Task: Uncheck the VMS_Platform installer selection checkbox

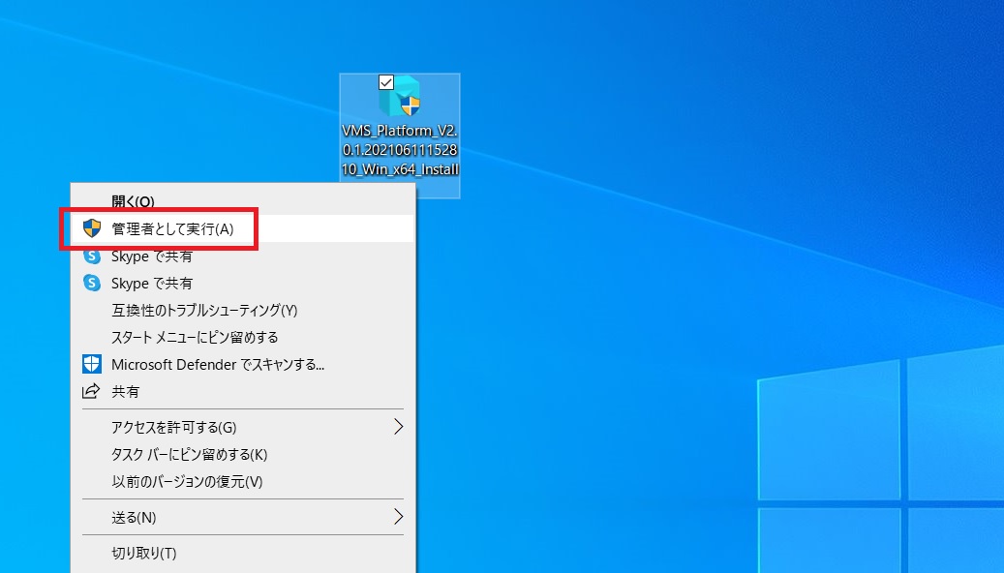Action: (x=386, y=82)
